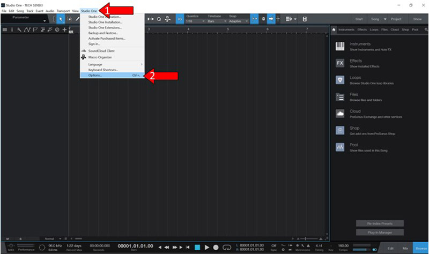Select the Paint pencil tool
Screen dimensions: 429x254
(77, 19)
